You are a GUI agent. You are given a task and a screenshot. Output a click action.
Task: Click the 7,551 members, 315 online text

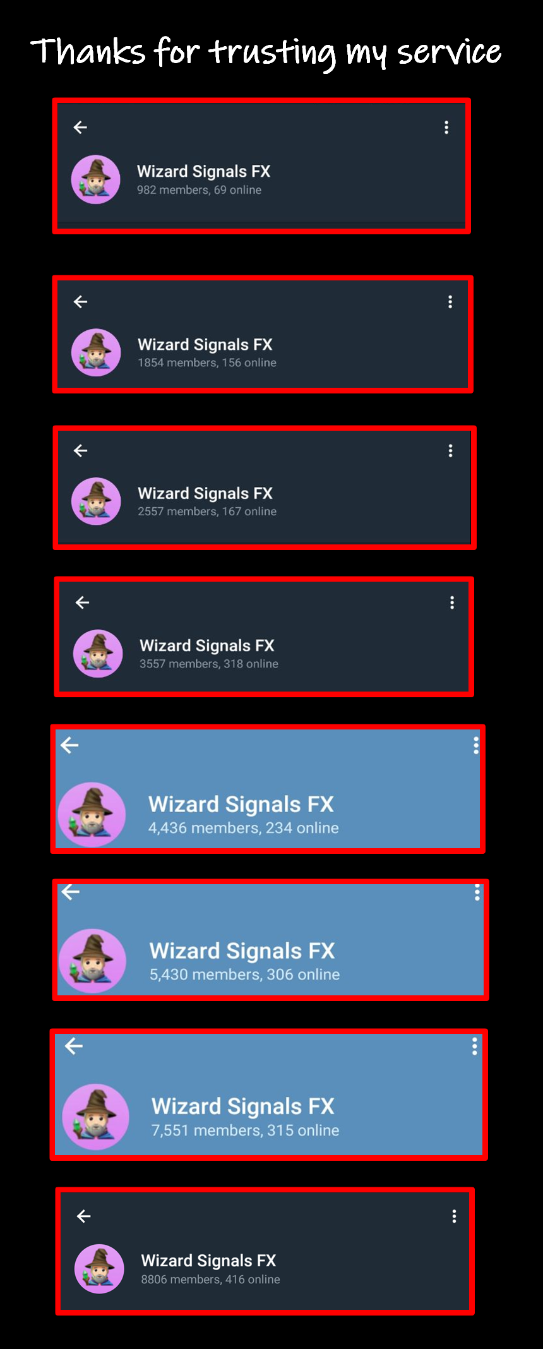[x=245, y=1130]
